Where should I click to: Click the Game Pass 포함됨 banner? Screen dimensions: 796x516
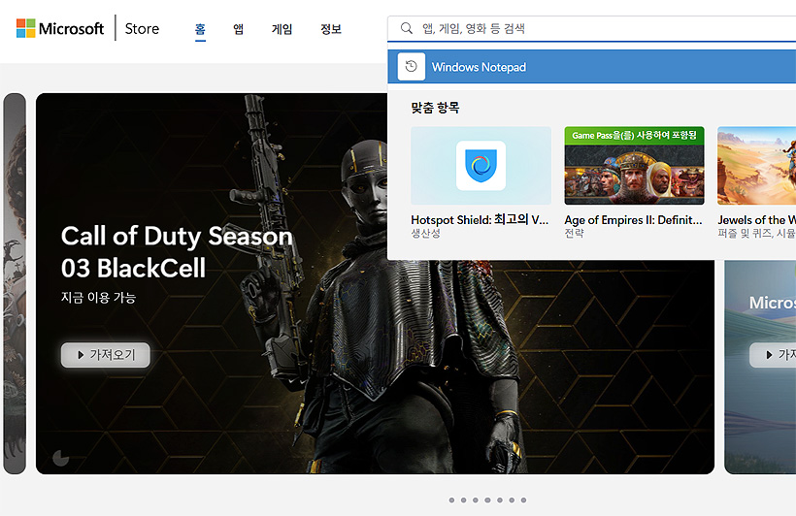click(634, 136)
